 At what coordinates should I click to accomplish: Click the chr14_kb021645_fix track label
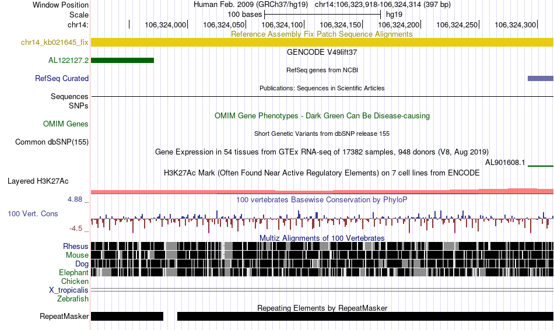pos(54,43)
